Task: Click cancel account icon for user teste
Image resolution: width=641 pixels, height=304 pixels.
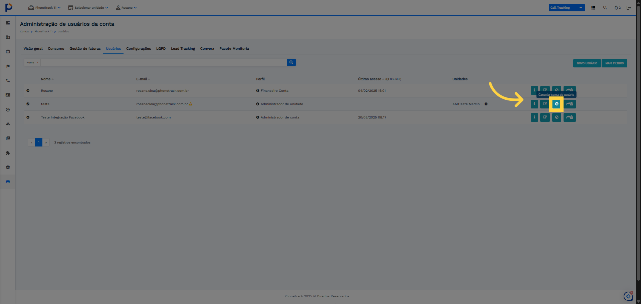Action: [x=556, y=104]
